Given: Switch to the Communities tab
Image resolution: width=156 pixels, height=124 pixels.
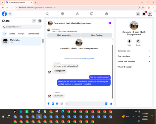Looking at the screenshot, I should pyautogui.click(x=33, y=34).
